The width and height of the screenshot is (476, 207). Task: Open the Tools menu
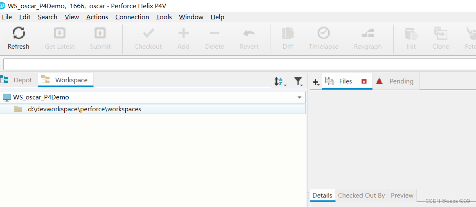click(164, 17)
